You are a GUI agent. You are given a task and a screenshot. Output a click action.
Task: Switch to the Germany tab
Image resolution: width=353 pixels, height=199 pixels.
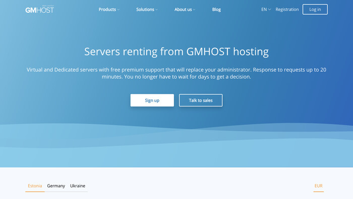click(56, 186)
